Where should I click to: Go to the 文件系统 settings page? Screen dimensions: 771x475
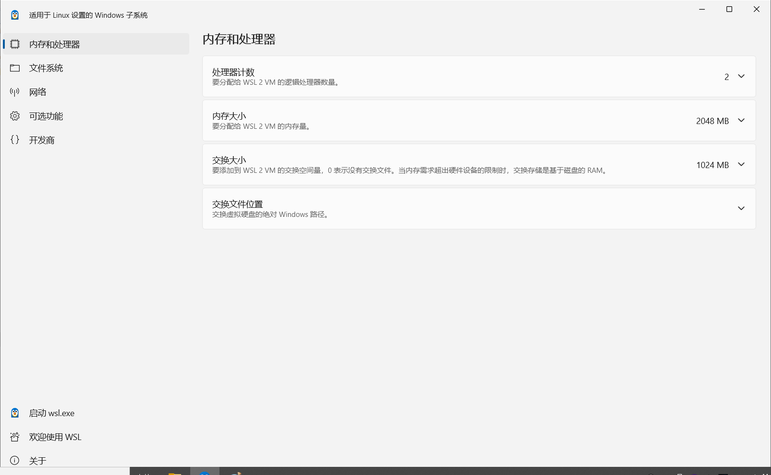click(96, 68)
